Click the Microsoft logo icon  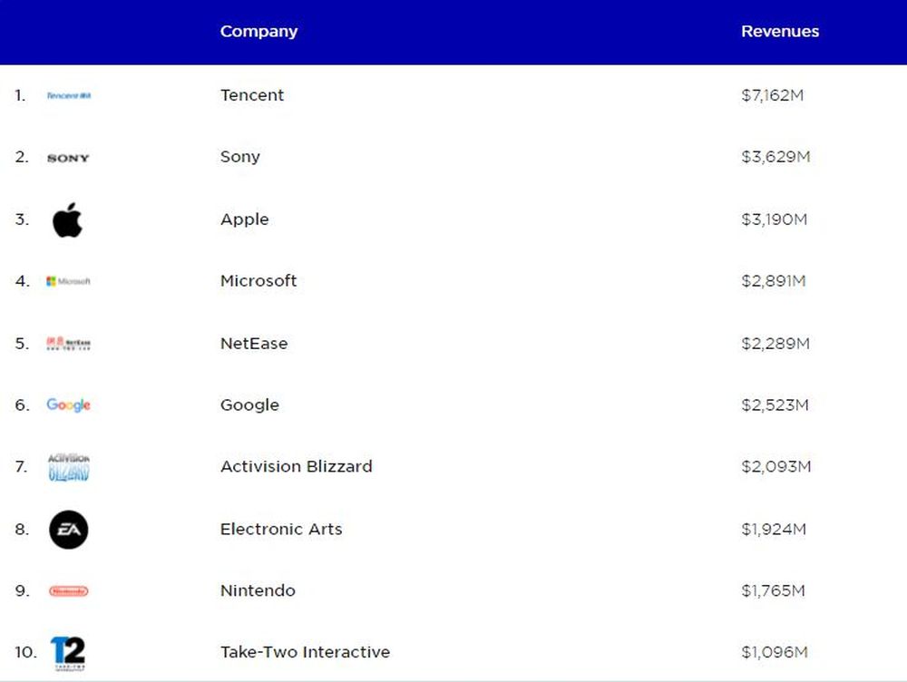click(68, 281)
